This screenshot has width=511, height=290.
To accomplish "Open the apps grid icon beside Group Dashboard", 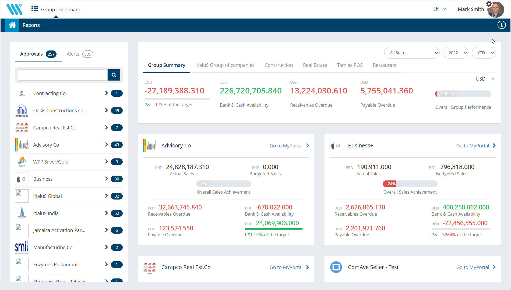I will [35, 9].
